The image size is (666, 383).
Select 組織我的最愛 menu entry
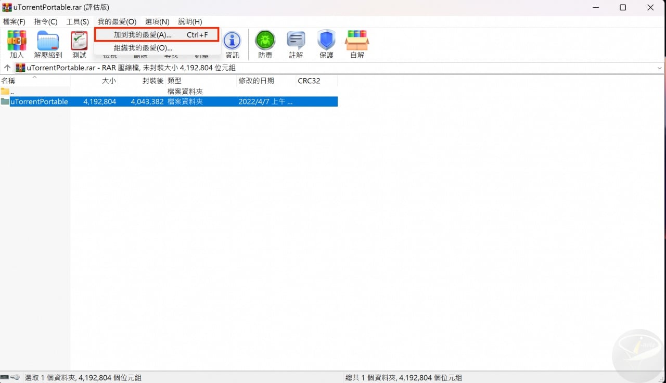[142, 47]
